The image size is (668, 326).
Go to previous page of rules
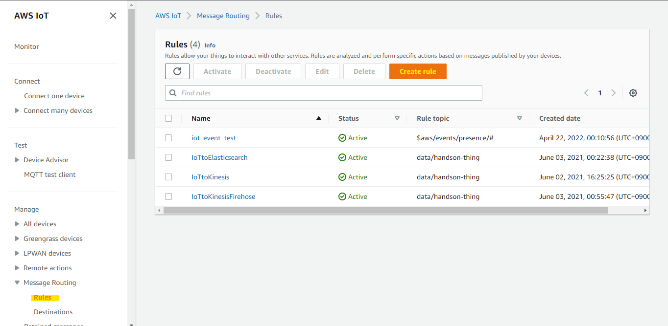tap(586, 93)
